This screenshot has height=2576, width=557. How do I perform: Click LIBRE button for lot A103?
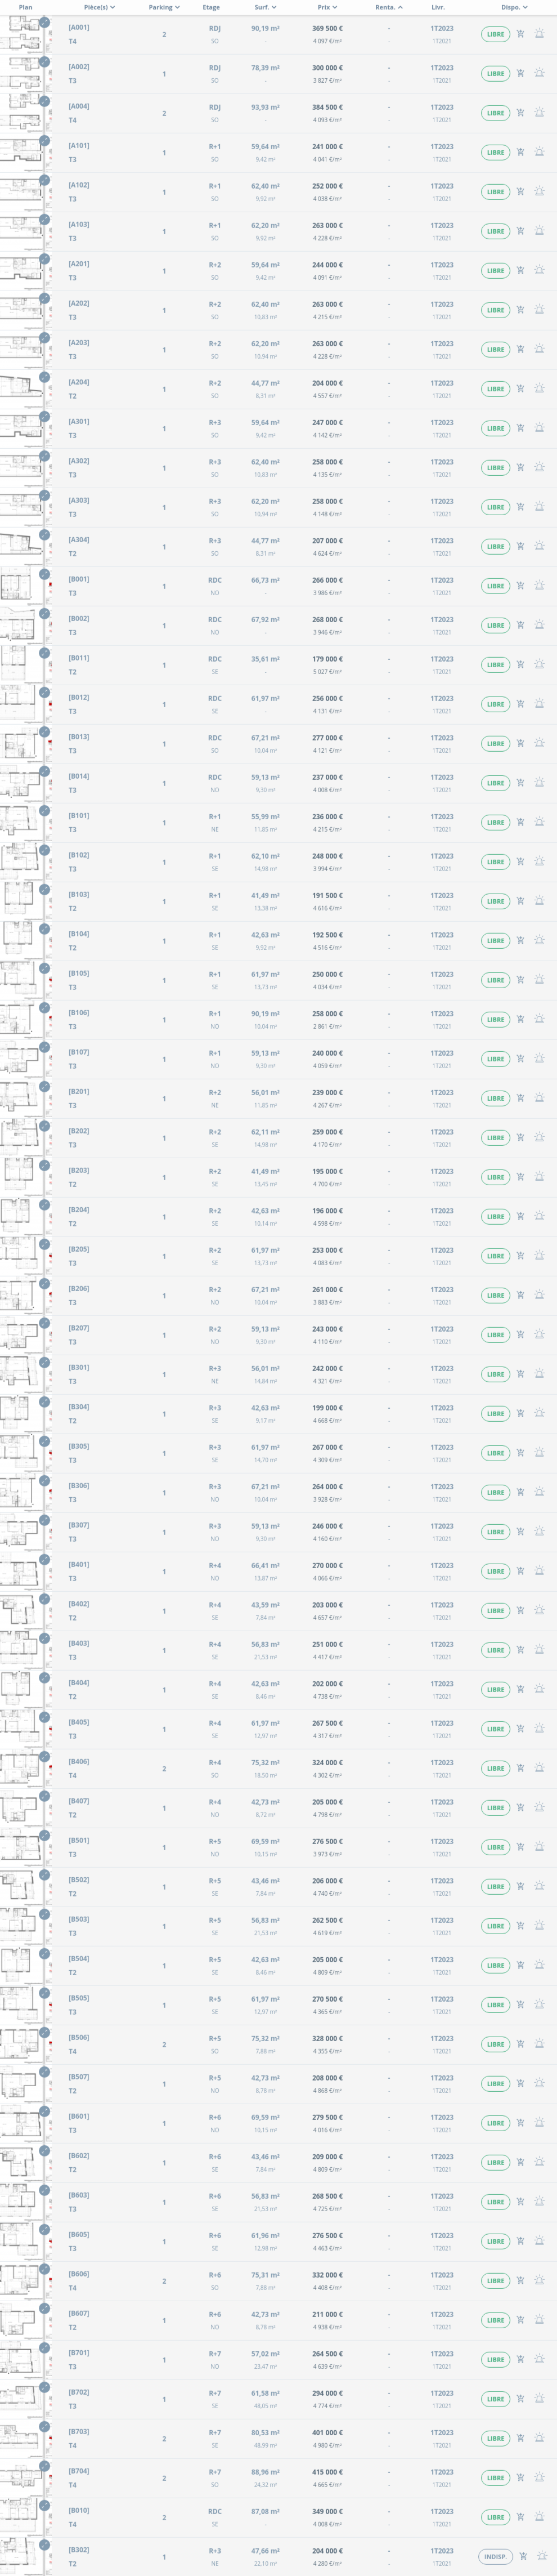click(495, 231)
